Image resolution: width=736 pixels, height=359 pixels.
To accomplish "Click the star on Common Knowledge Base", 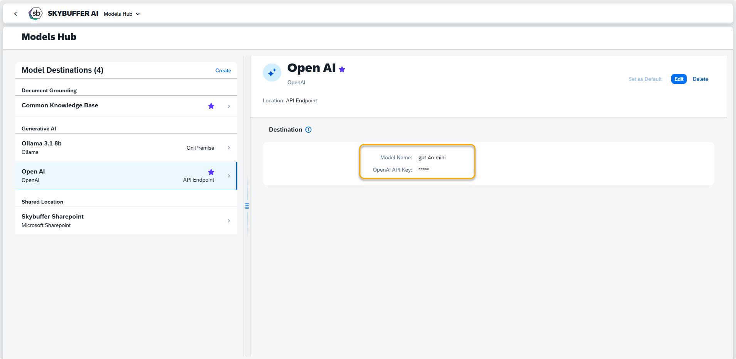I will (x=211, y=106).
